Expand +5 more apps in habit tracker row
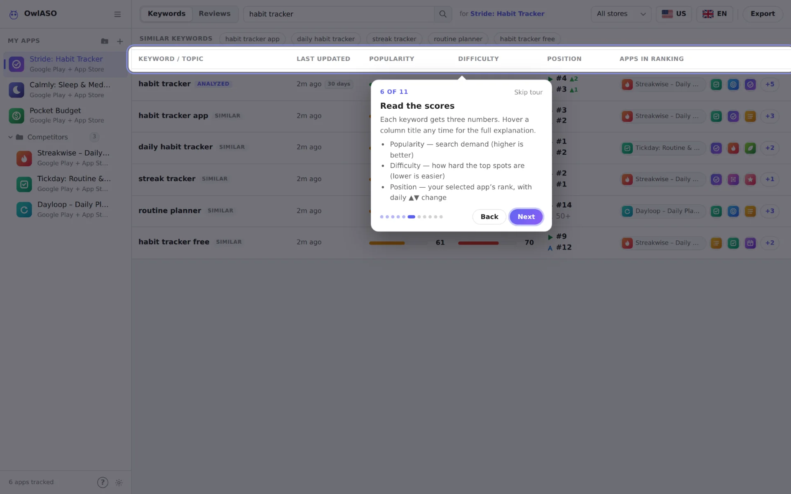This screenshot has width=791, height=494. pos(770,84)
